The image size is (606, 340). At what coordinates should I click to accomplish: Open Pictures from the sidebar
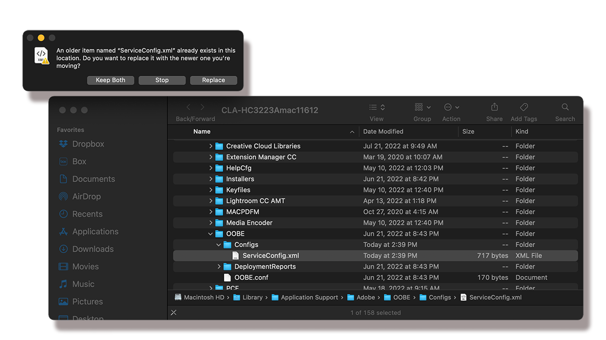point(81,302)
